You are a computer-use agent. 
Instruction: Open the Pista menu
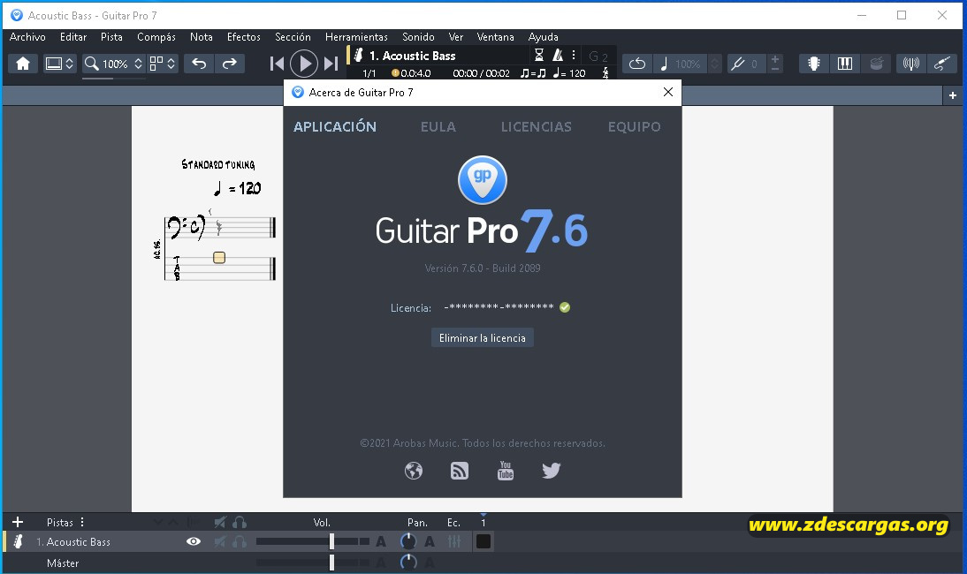pos(111,37)
